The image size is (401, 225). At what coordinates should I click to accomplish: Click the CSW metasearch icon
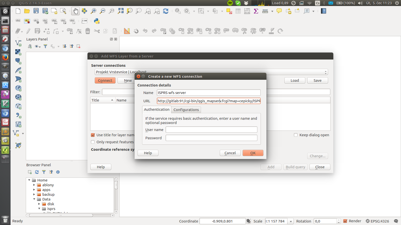(x=84, y=21)
